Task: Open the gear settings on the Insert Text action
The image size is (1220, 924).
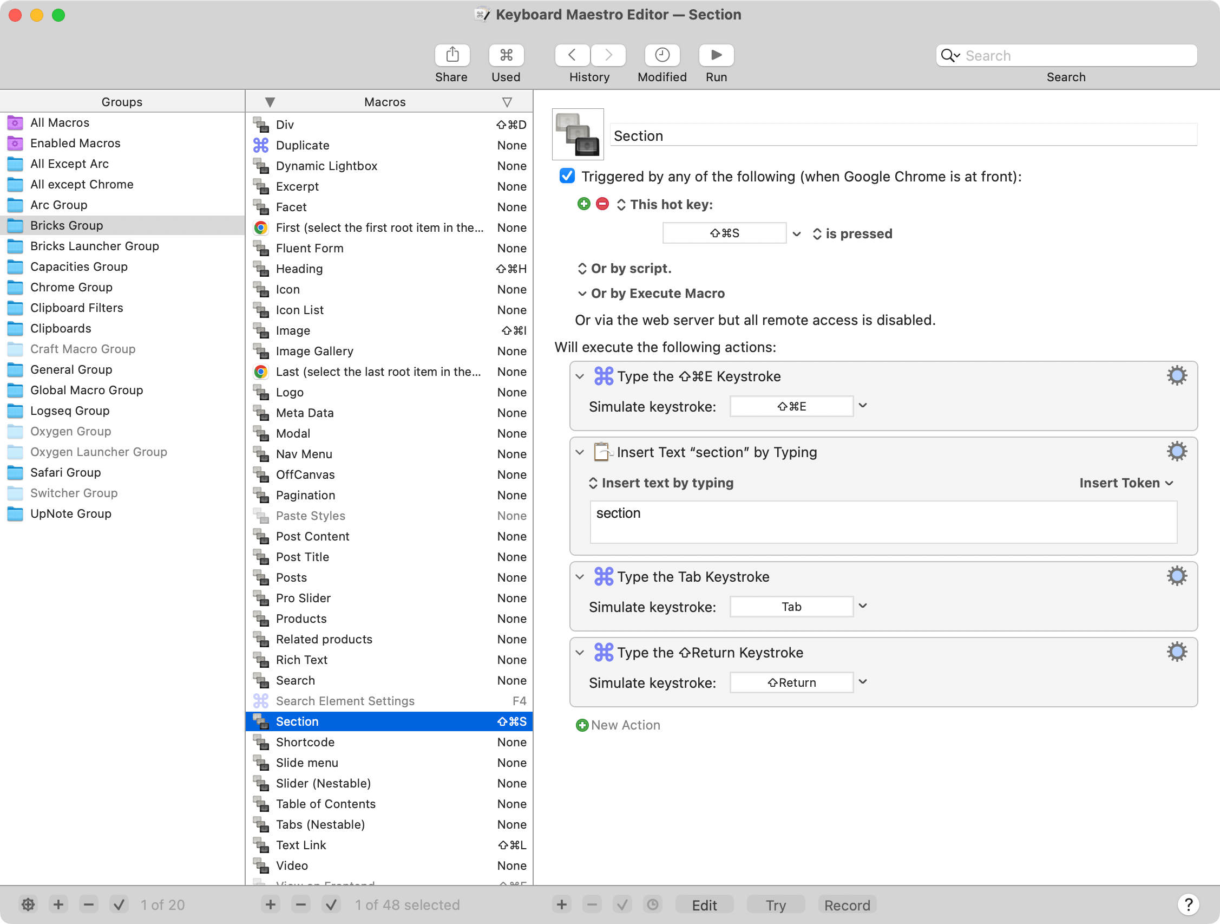Action: click(x=1177, y=451)
